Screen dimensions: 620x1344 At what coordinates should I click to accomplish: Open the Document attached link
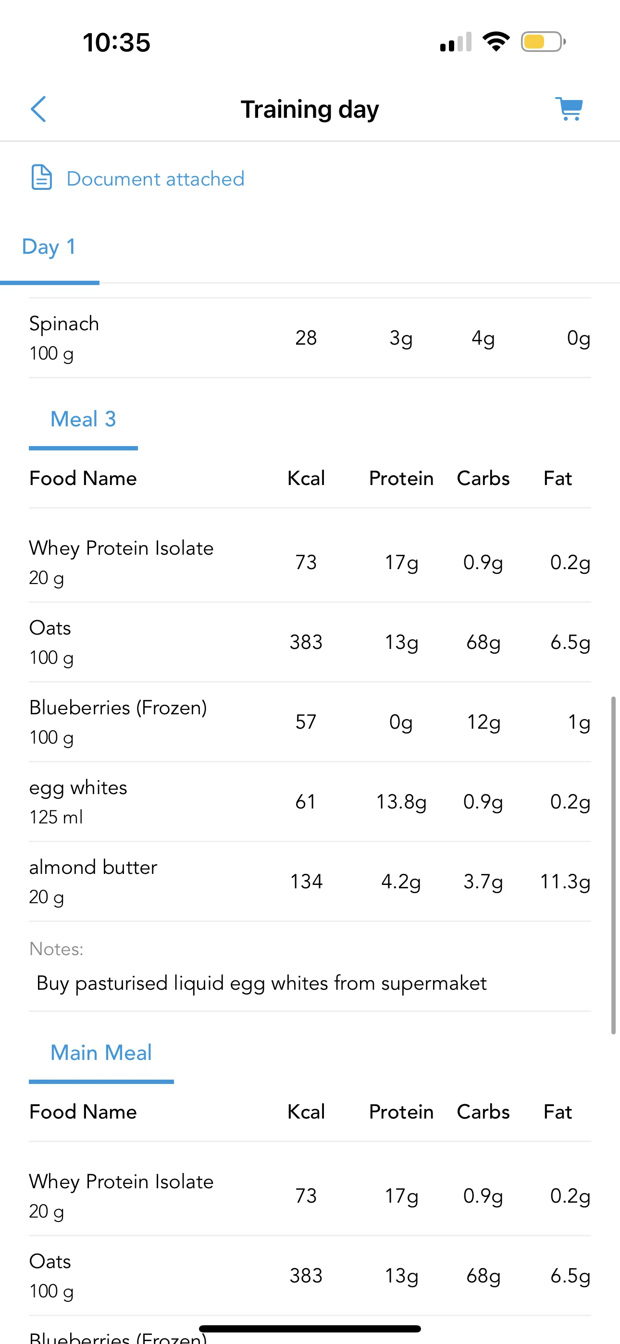[x=155, y=179]
